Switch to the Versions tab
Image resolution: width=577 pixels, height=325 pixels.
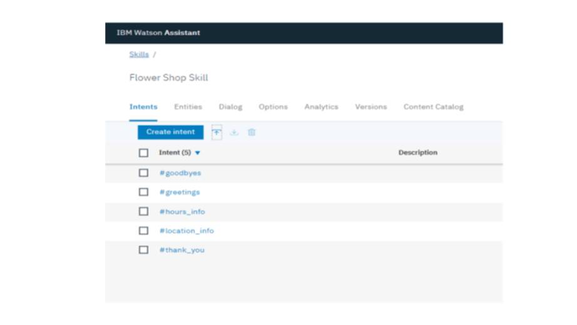point(370,107)
